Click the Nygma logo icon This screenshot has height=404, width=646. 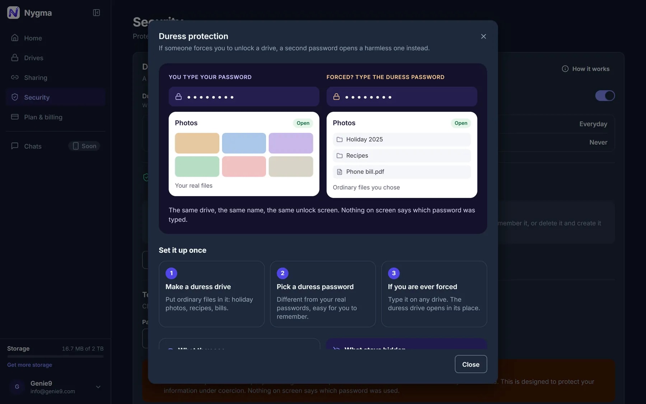[13, 13]
